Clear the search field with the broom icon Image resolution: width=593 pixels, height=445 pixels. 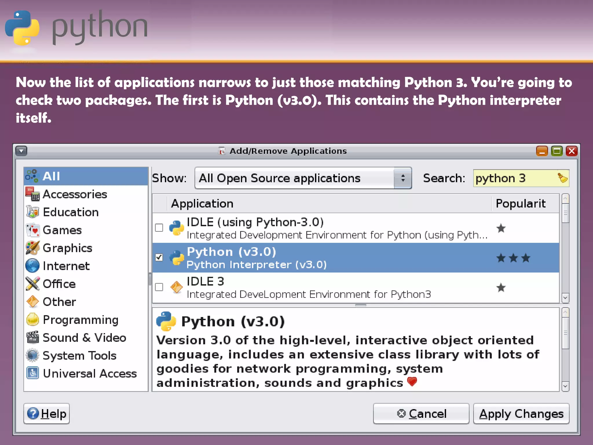(x=563, y=178)
